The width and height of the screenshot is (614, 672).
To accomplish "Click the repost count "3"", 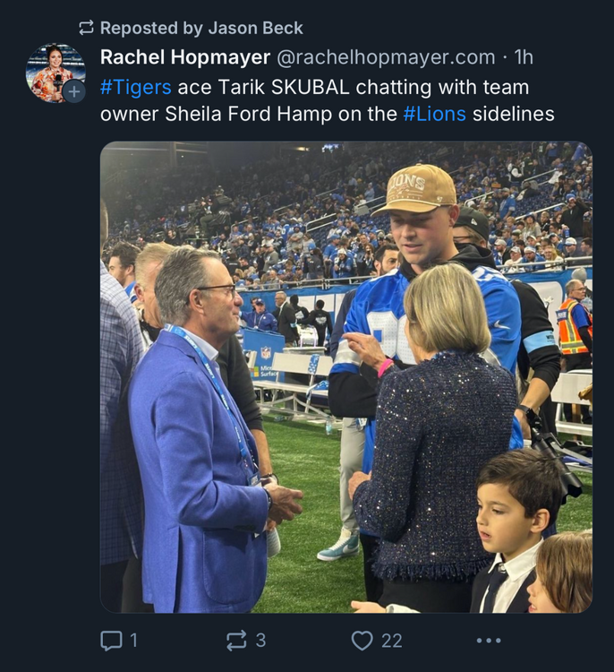I will click(260, 640).
